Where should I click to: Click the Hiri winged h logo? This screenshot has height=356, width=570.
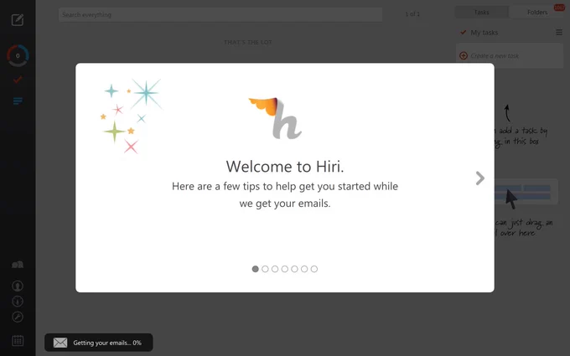[276, 118]
